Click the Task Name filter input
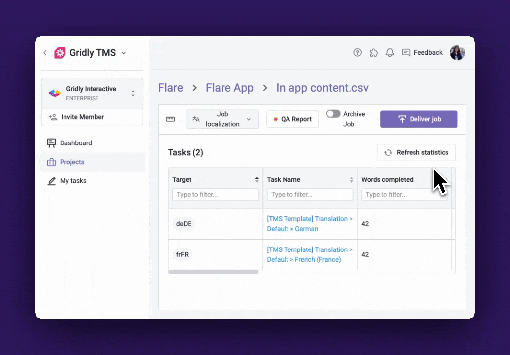The image size is (510, 355). [310, 195]
